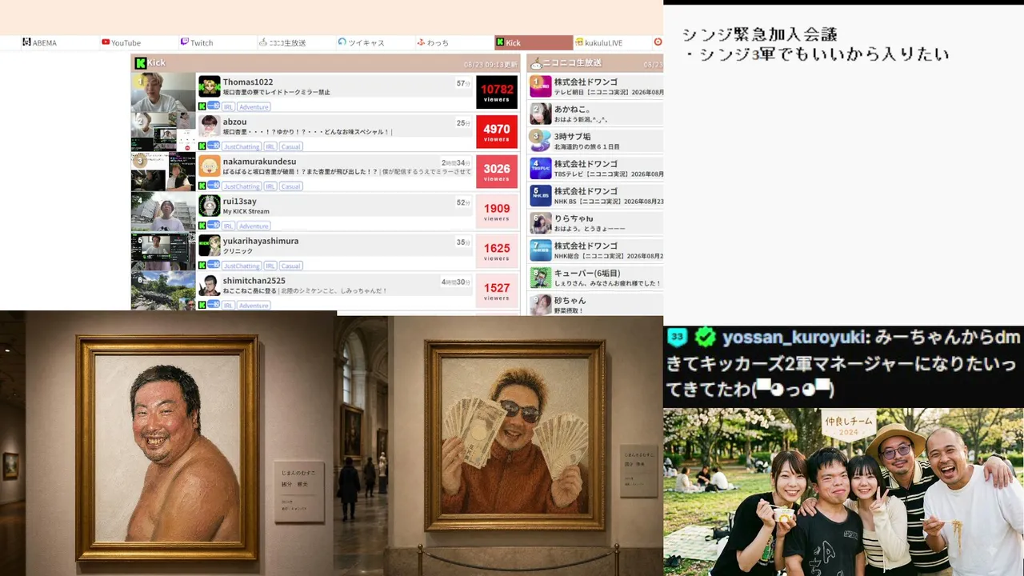Click the active Kick tab

point(534,42)
